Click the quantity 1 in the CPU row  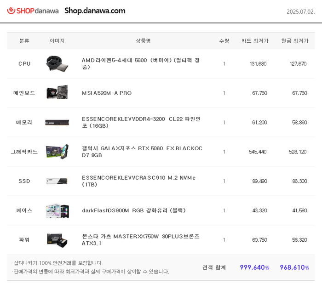click(x=224, y=63)
